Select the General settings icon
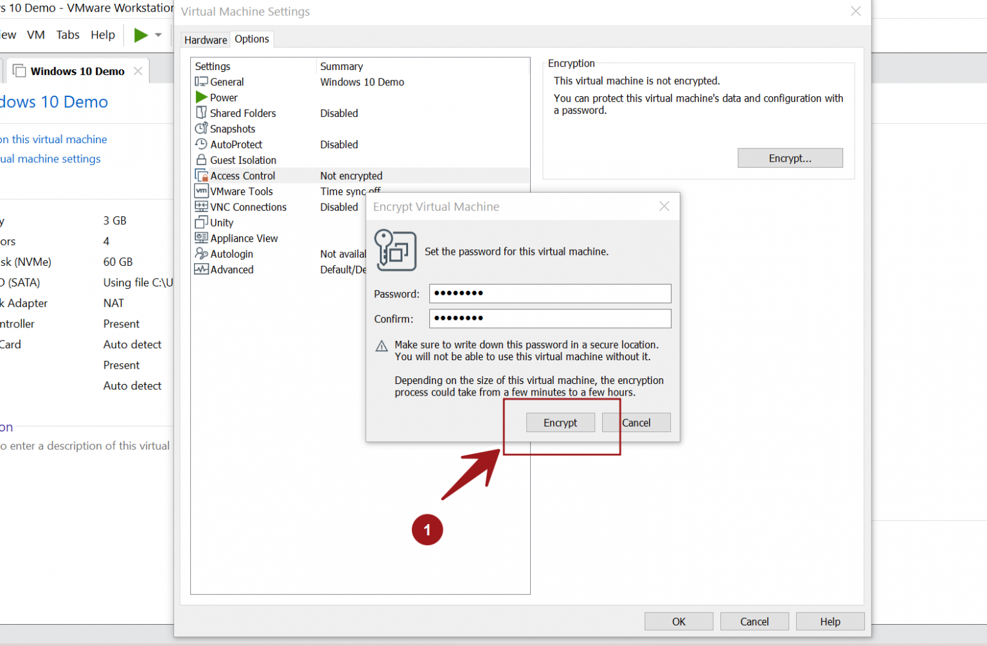 (201, 82)
